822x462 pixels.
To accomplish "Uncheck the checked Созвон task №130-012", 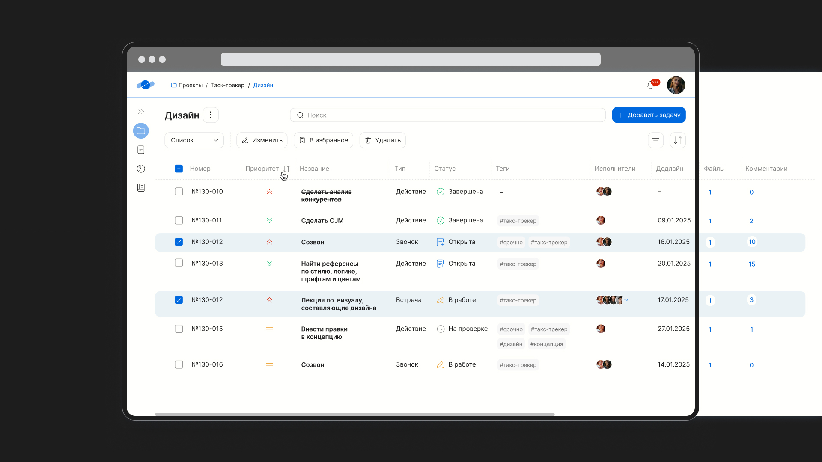I will 179,242.
